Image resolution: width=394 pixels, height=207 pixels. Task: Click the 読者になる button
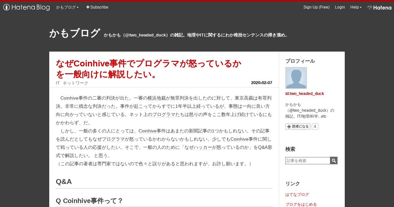(298, 126)
